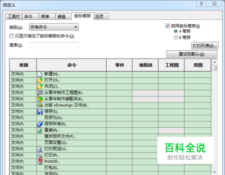Select the 4 gestures (4 笔势) radio button

tap(175, 31)
